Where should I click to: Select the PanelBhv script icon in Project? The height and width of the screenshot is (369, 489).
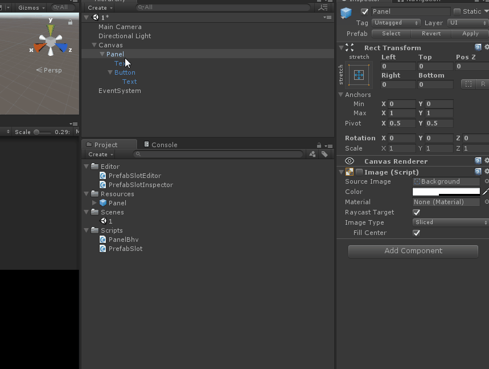tap(103, 239)
